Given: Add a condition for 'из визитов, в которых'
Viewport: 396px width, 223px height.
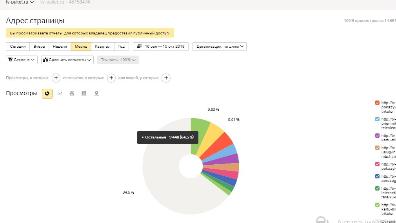Looking at the screenshot, I should point(111,78).
